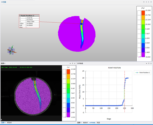Screen dimensions: 153x125
Task: Step to the next stage arrow
Action: 149,2
